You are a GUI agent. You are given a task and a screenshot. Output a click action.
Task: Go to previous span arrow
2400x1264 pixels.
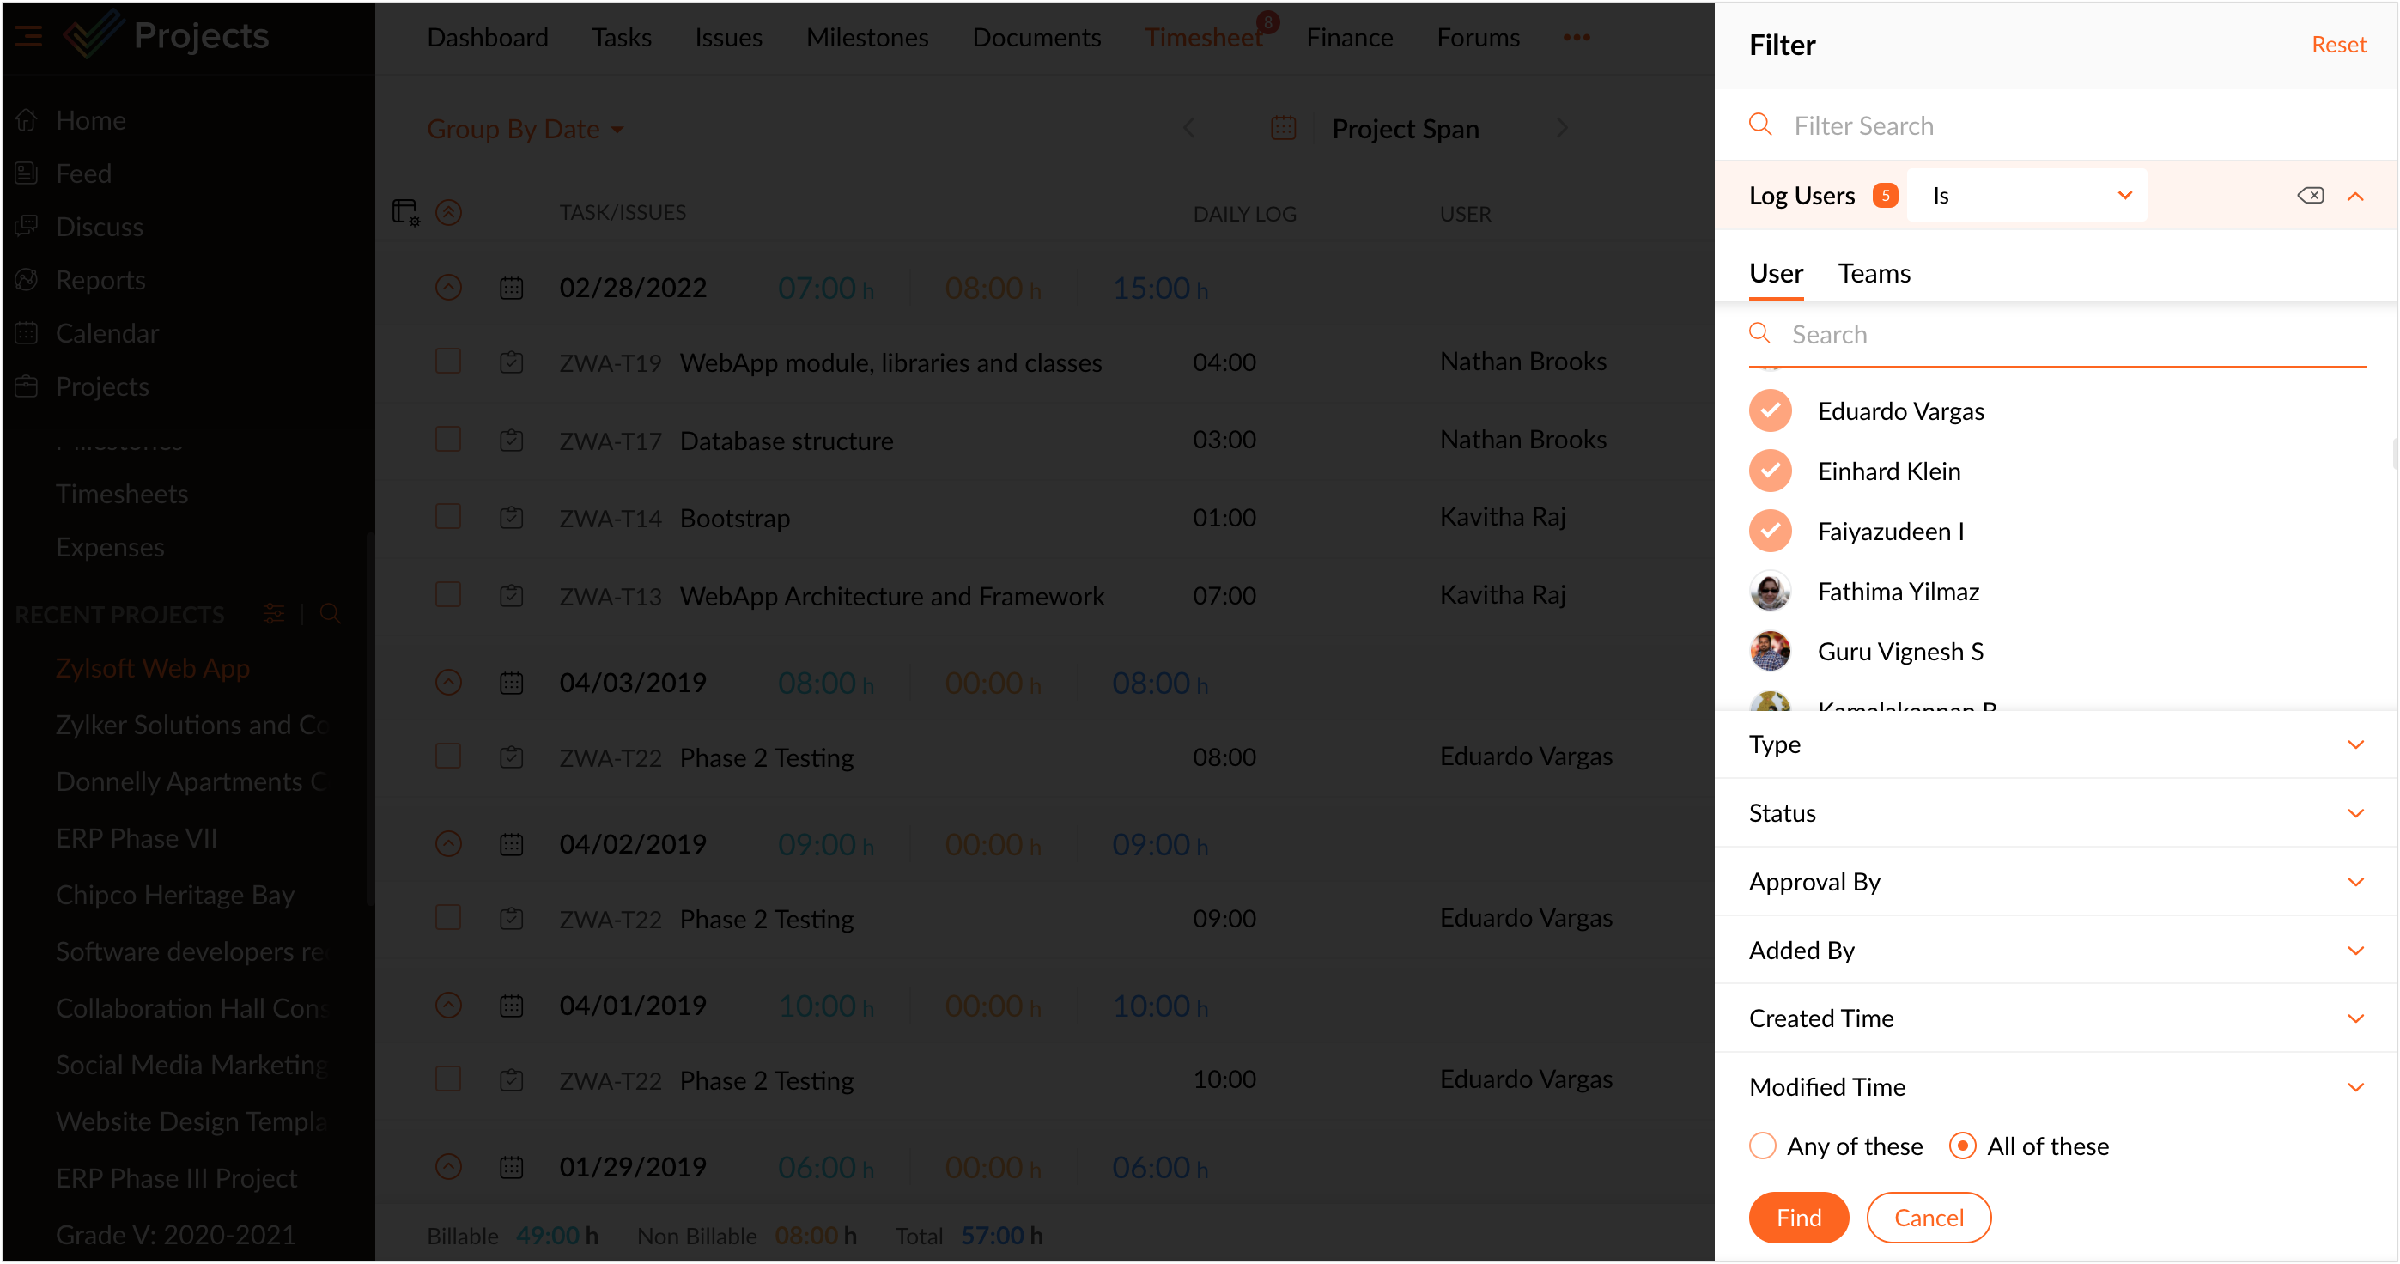point(1188,128)
